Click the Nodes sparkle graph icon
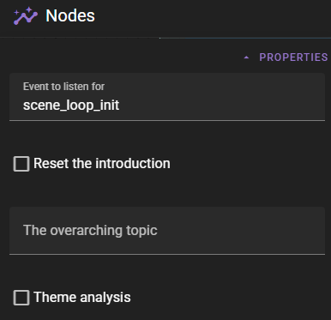 pyautogui.click(x=26, y=16)
